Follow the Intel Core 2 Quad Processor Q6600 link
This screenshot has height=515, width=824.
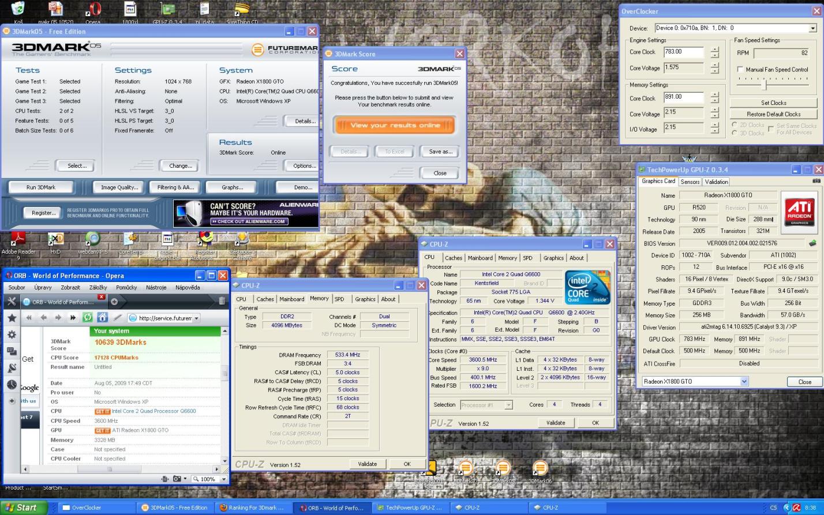point(153,411)
